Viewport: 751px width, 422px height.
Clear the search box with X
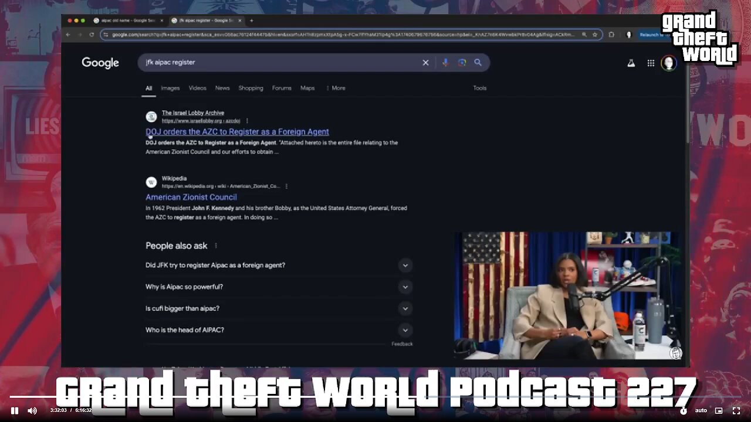pos(425,63)
